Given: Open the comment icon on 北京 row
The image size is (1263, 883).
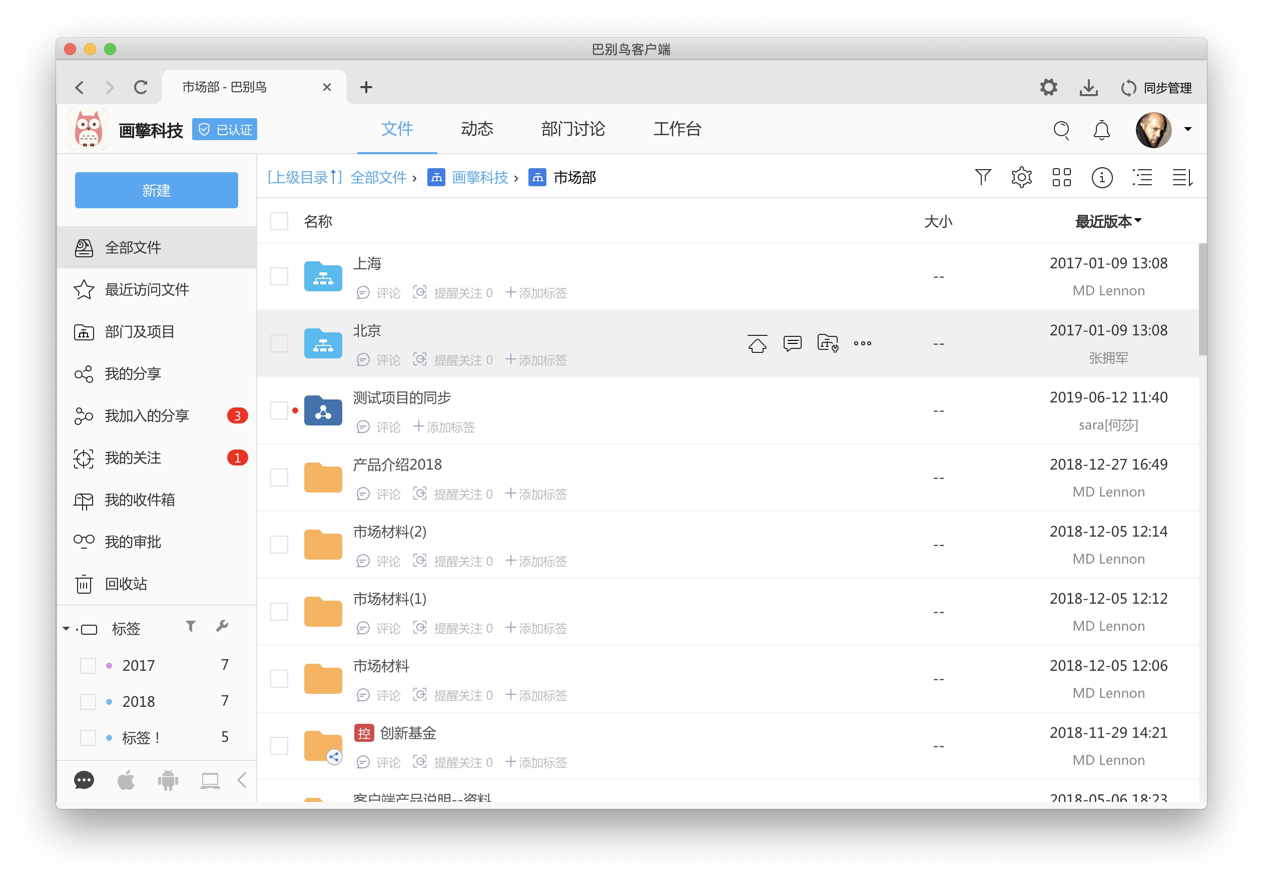Looking at the screenshot, I should pyautogui.click(x=792, y=343).
